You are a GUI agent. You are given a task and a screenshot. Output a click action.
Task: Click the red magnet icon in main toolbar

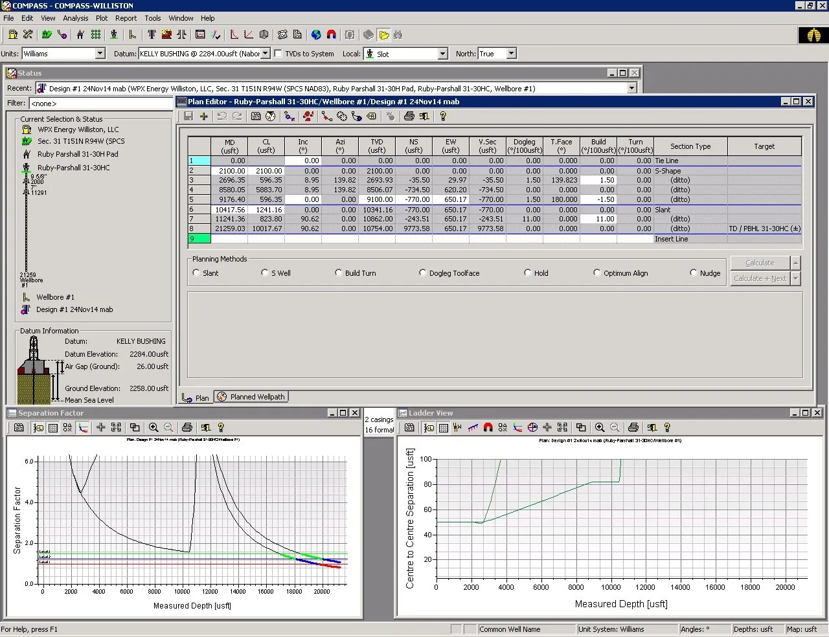pyautogui.click(x=332, y=35)
